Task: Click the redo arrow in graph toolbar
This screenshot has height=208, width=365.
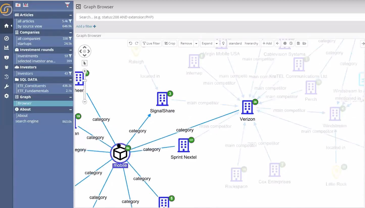Action: tap(137, 43)
